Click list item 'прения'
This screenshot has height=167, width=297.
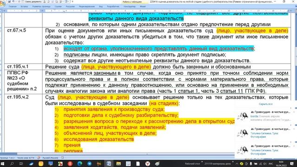tap(72, 145)
